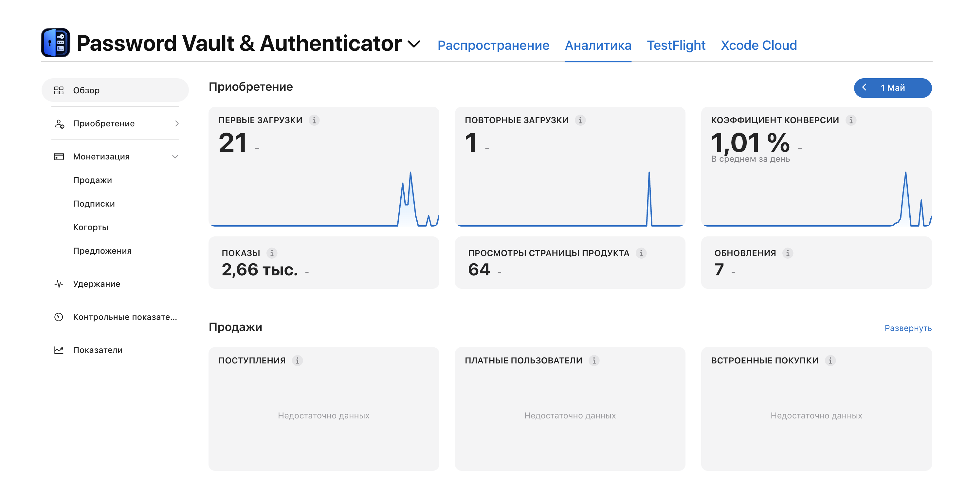Select Обзор in the sidebar

coord(115,90)
